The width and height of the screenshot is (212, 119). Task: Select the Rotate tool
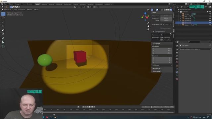click(3, 26)
